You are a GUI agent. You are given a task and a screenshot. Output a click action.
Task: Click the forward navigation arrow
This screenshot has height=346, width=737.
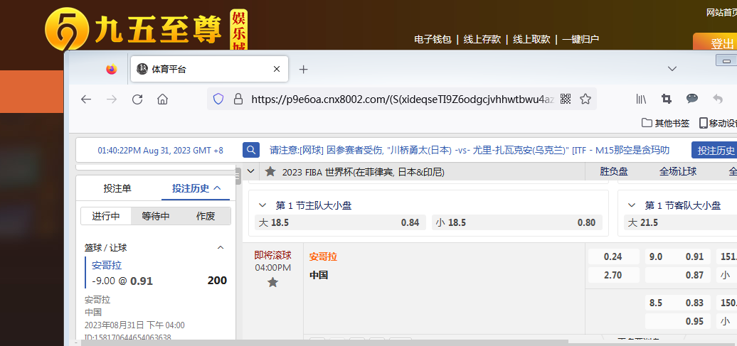point(112,99)
